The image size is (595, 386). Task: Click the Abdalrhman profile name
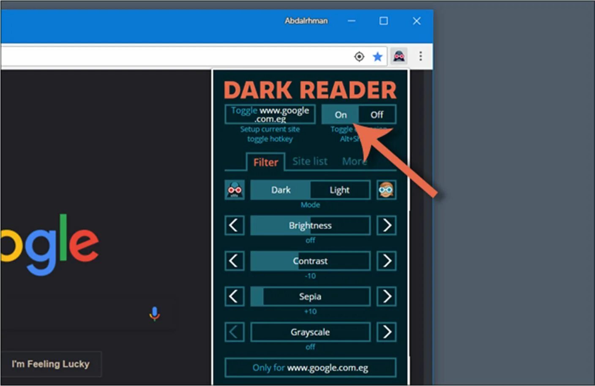tap(306, 21)
